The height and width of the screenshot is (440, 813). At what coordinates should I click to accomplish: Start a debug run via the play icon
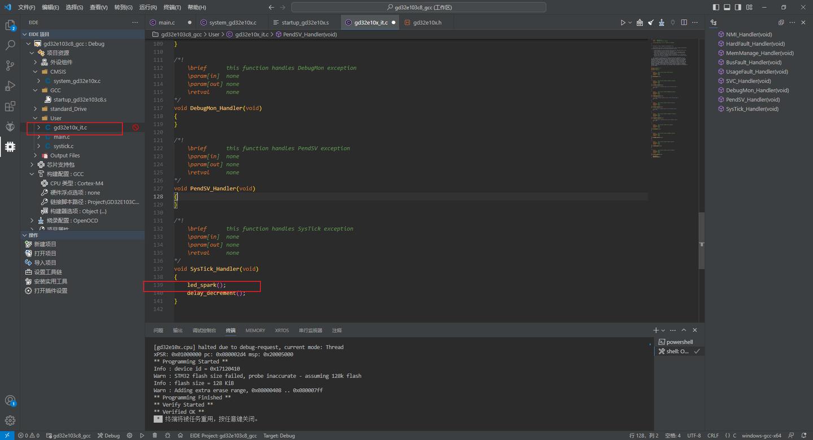[623, 22]
